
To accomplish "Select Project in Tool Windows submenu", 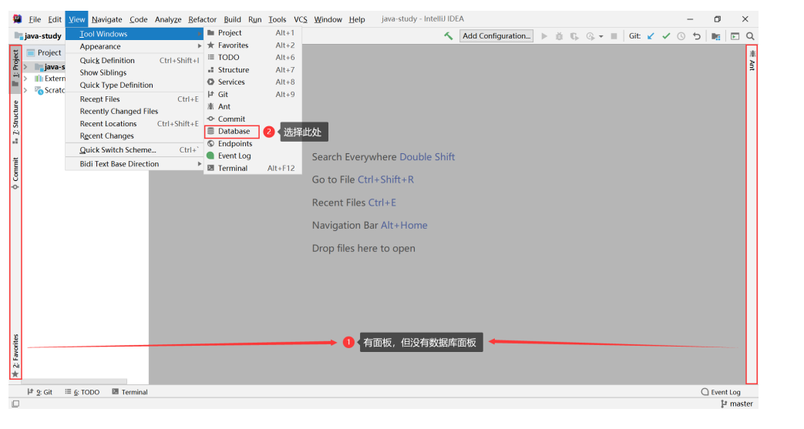I will pyautogui.click(x=252, y=33).
